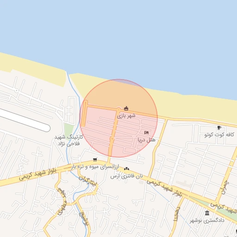Open the courthouse icon for دادگستری نوشهر
Image resolution: width=237 pixels, height=237 pixels.
click(207, 213)
